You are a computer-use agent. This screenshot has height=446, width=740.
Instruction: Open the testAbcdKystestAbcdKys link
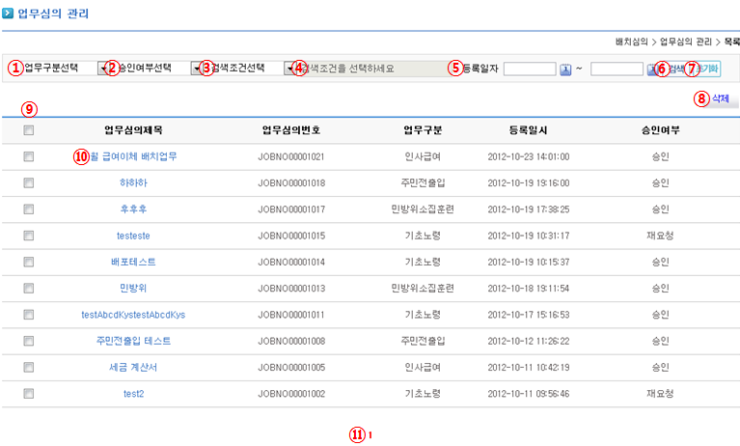133,315
